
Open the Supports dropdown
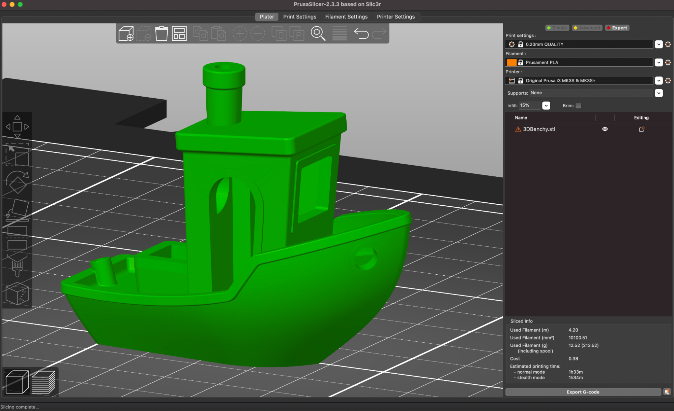point(659,93)
